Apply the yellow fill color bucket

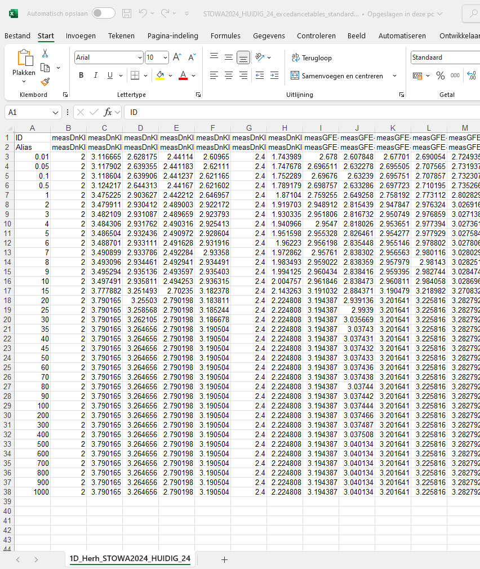[160, 75]
